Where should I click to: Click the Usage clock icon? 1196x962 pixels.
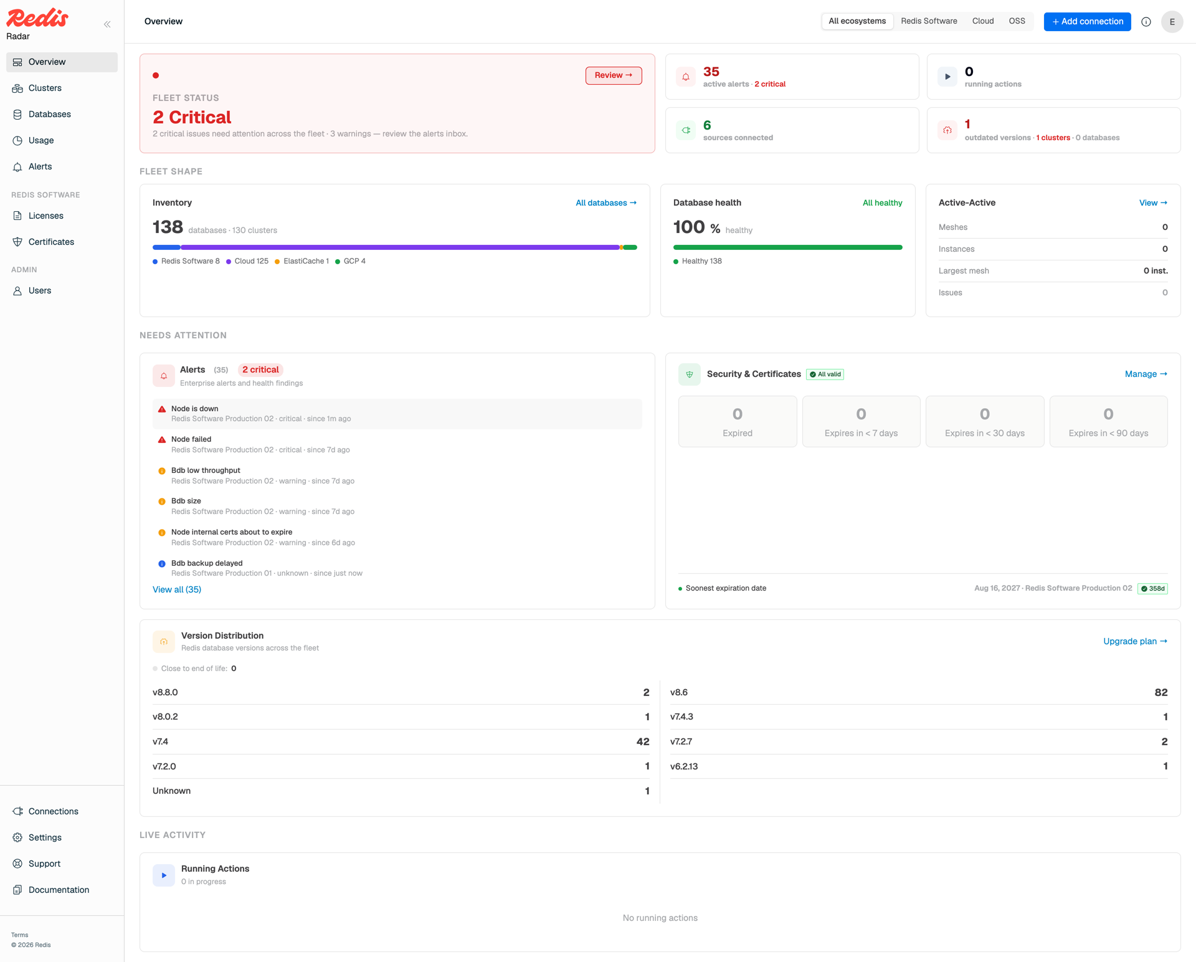coord(17,140)
